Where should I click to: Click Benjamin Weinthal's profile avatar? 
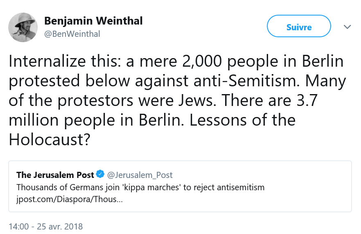pos(23,27)
